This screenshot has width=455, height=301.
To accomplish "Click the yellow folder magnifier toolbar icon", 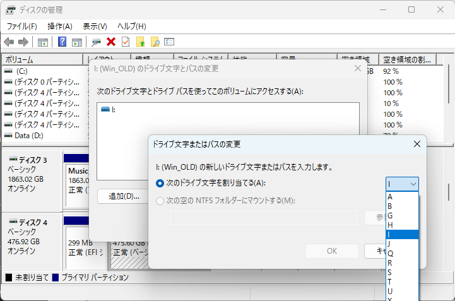I will 155,42.
